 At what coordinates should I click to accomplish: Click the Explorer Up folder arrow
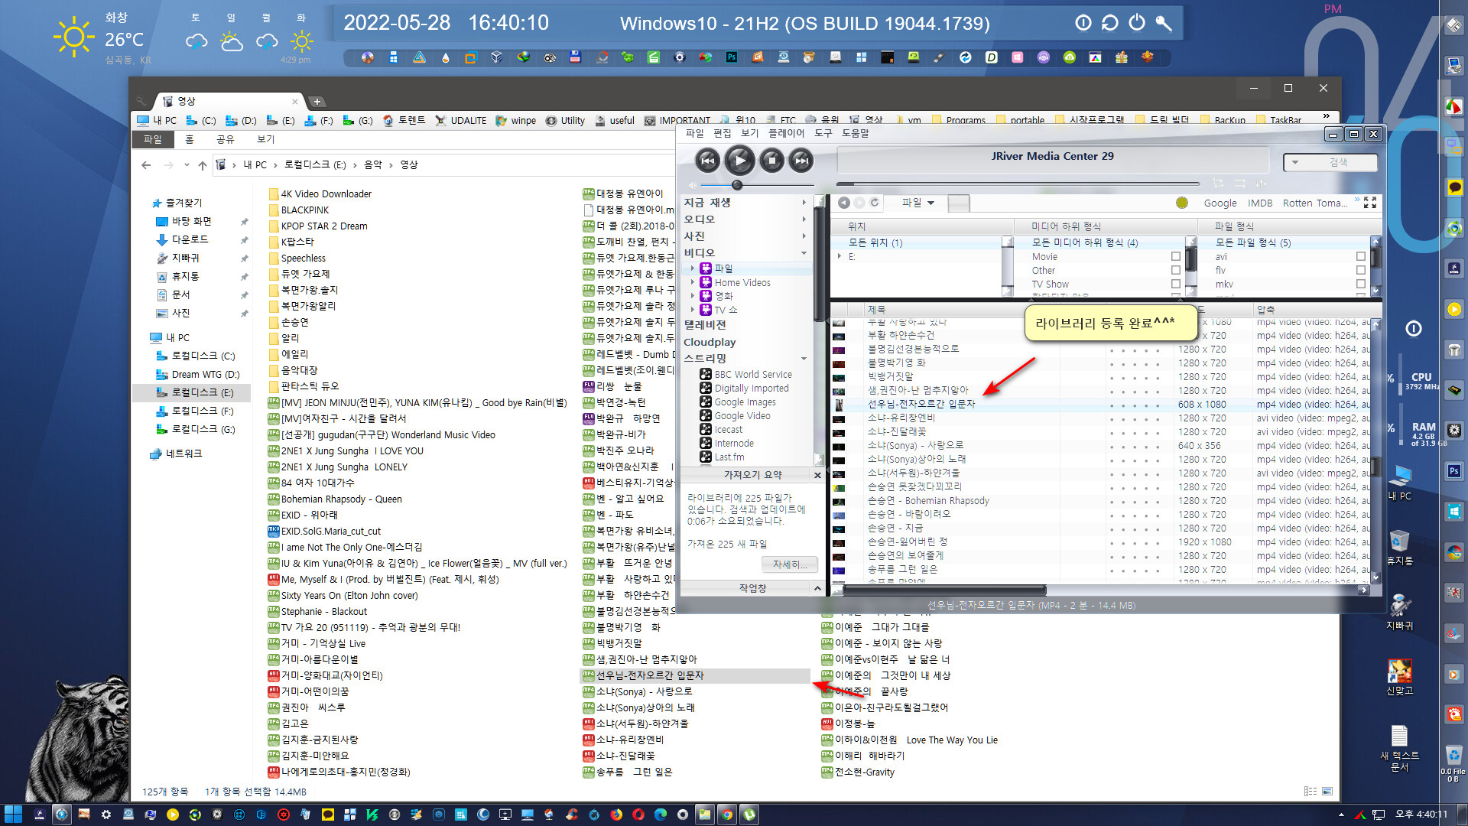point(202,165)
